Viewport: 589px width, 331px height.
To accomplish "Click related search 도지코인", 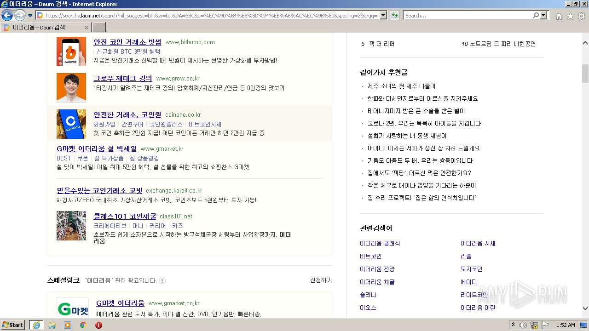I will click(x=472, y=269).
